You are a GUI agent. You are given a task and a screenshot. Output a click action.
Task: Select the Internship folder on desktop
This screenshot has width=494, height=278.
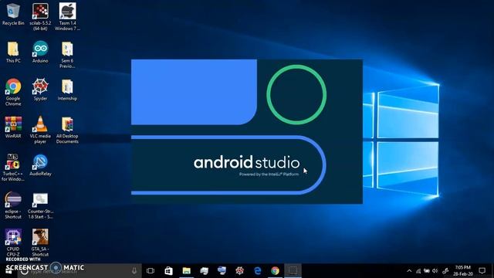67,90
